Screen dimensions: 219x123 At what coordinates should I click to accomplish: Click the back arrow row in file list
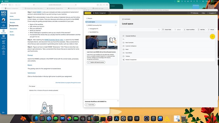(169, 39)
